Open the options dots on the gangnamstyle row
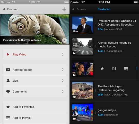 (x=95, y=112)
